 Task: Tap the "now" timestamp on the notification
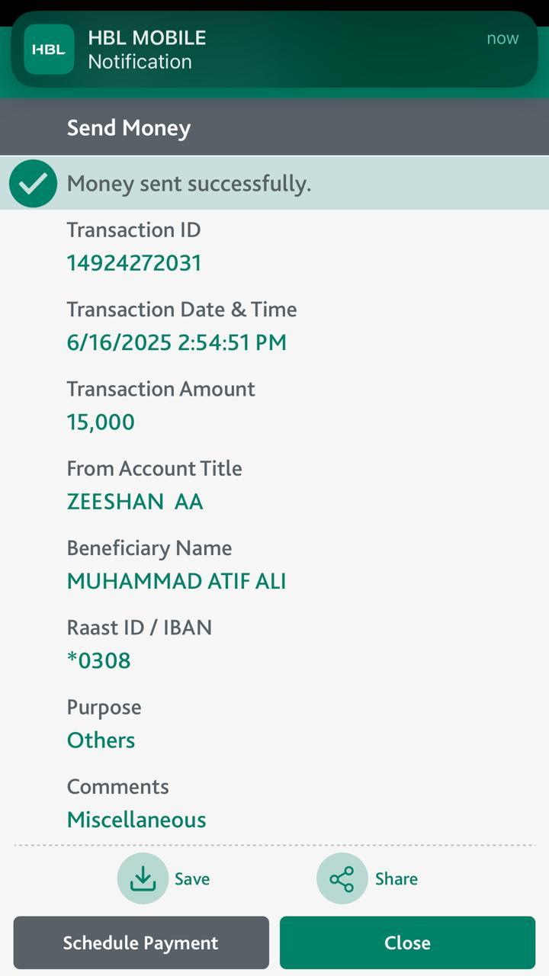click(x=502, y=38)
